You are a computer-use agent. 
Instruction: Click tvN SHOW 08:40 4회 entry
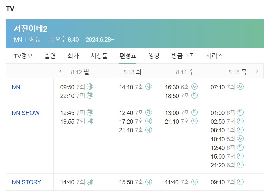[227, 130]
